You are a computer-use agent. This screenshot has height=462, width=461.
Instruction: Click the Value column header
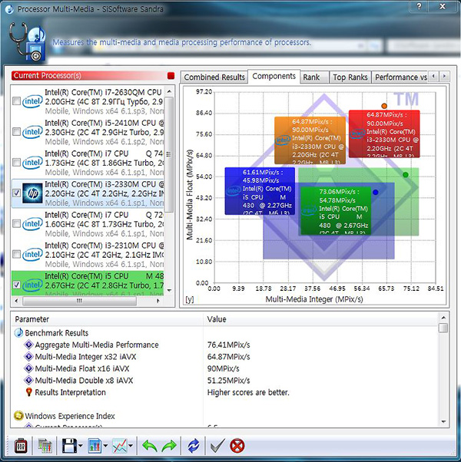click(320, 319)
